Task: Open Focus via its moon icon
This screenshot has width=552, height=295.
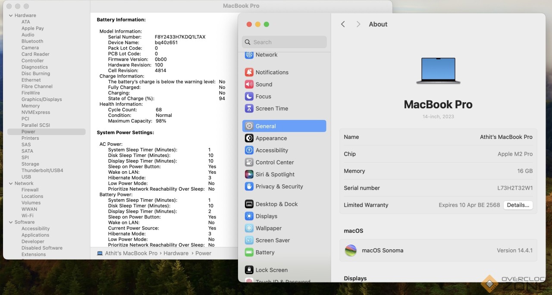Action: point(249,97)
